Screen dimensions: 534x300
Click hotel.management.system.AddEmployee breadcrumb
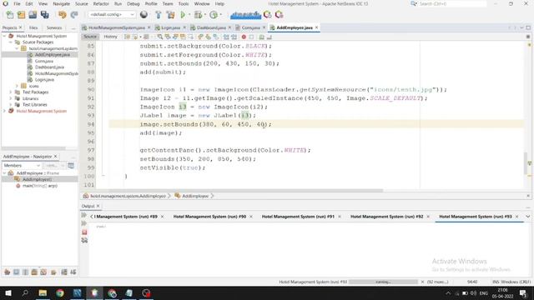[128, 196]
